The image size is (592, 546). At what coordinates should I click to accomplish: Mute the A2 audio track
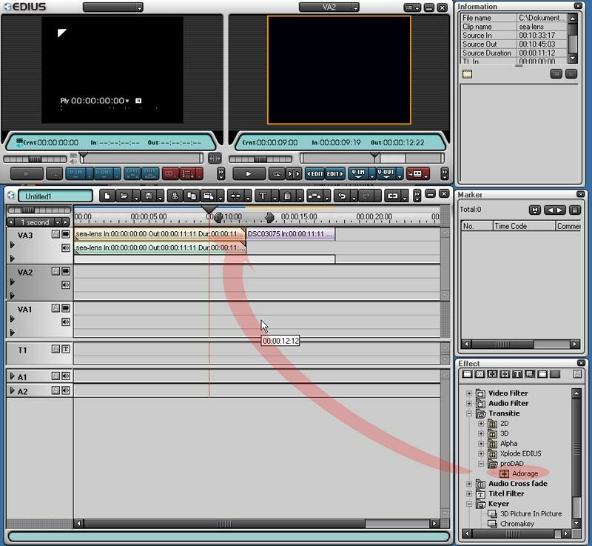click(x=66, y=390)
